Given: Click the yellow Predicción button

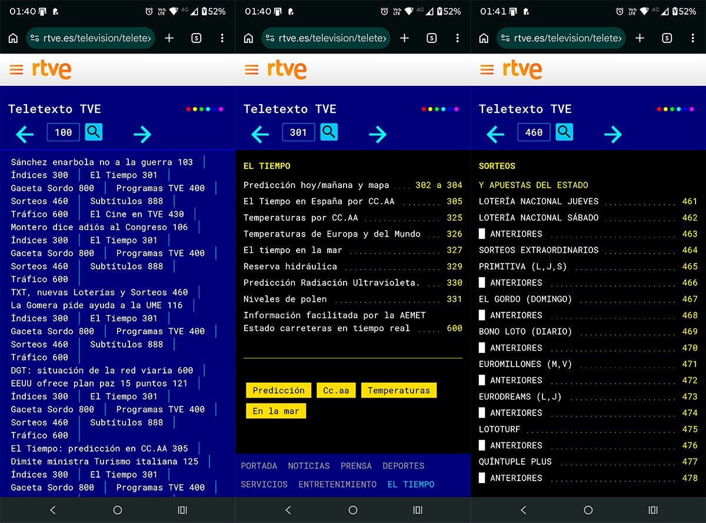Looking at the screenshot, I should tap(278, 390).
